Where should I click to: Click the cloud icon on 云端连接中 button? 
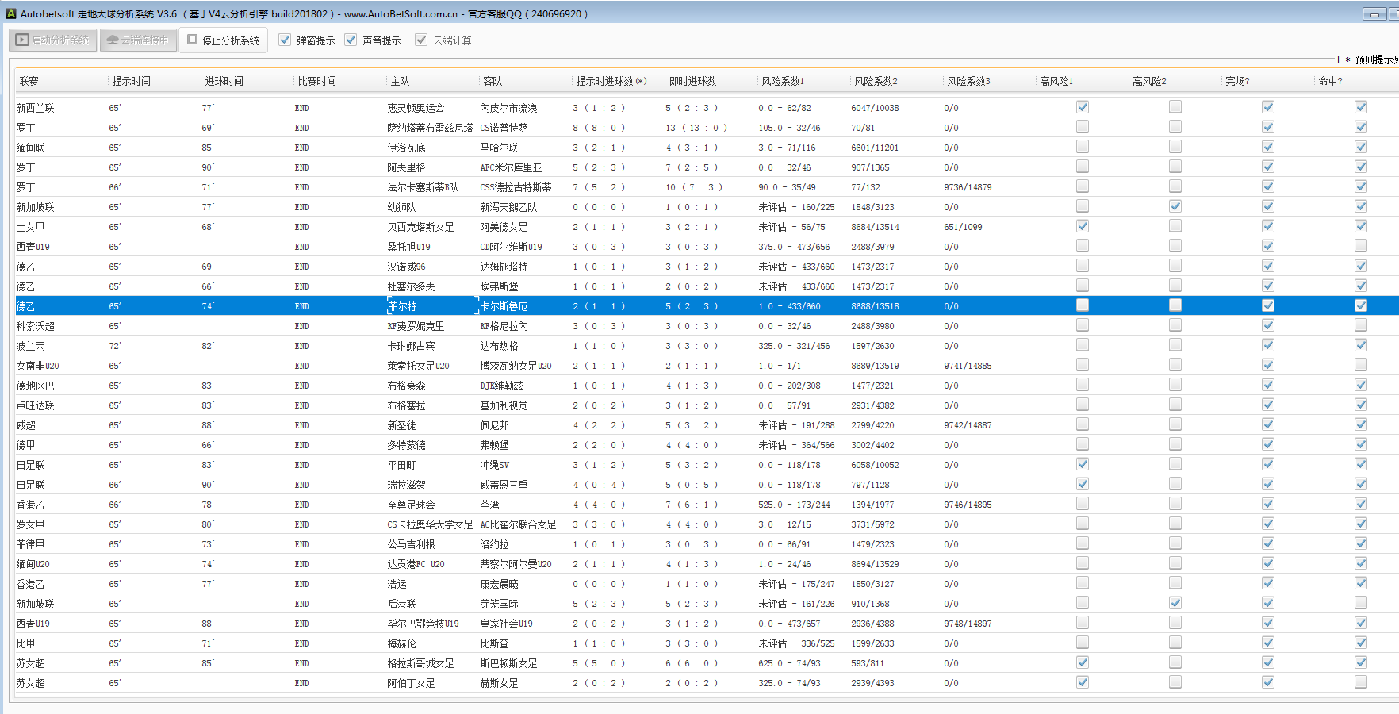pos(112,40)
